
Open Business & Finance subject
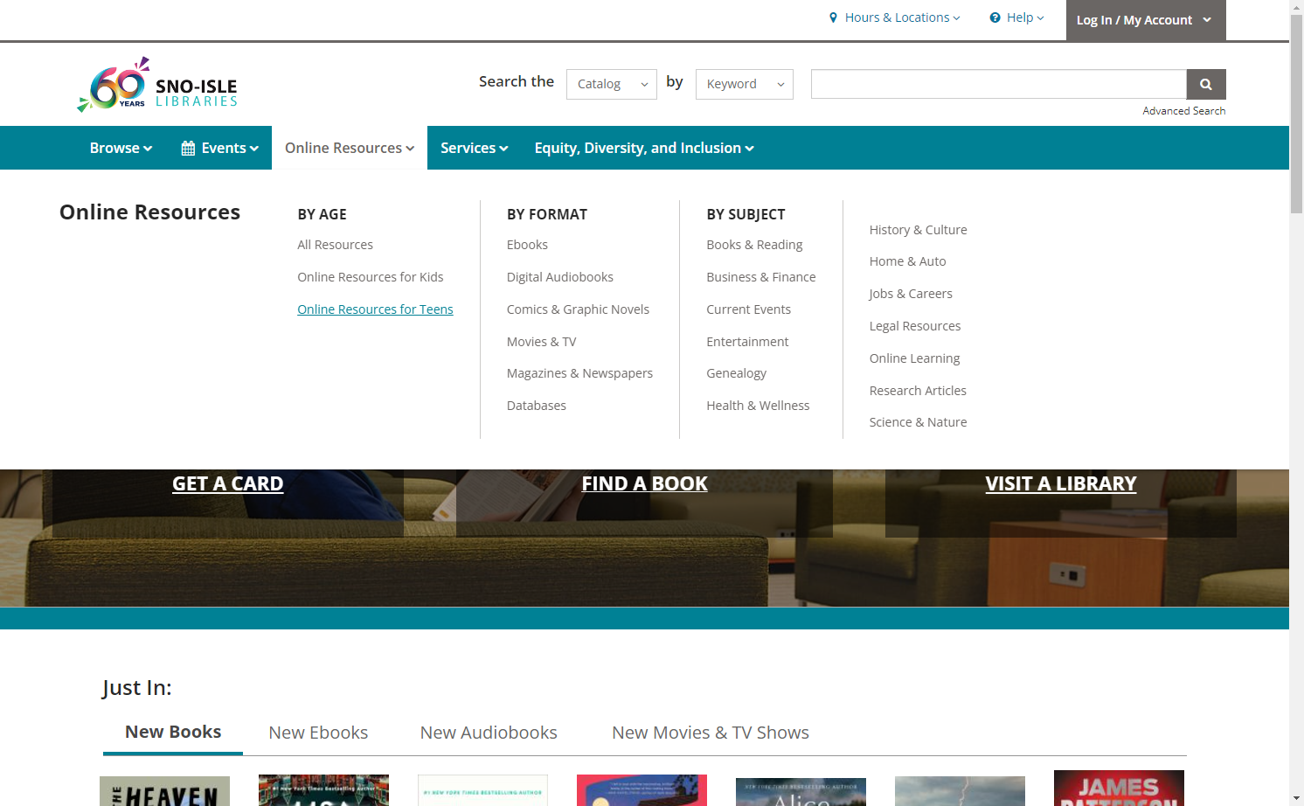point(761,277)
